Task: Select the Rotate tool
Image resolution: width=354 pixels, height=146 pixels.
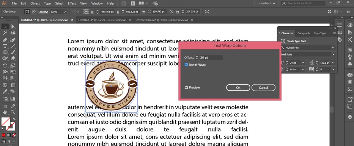Action: click(x=5, y=66)
